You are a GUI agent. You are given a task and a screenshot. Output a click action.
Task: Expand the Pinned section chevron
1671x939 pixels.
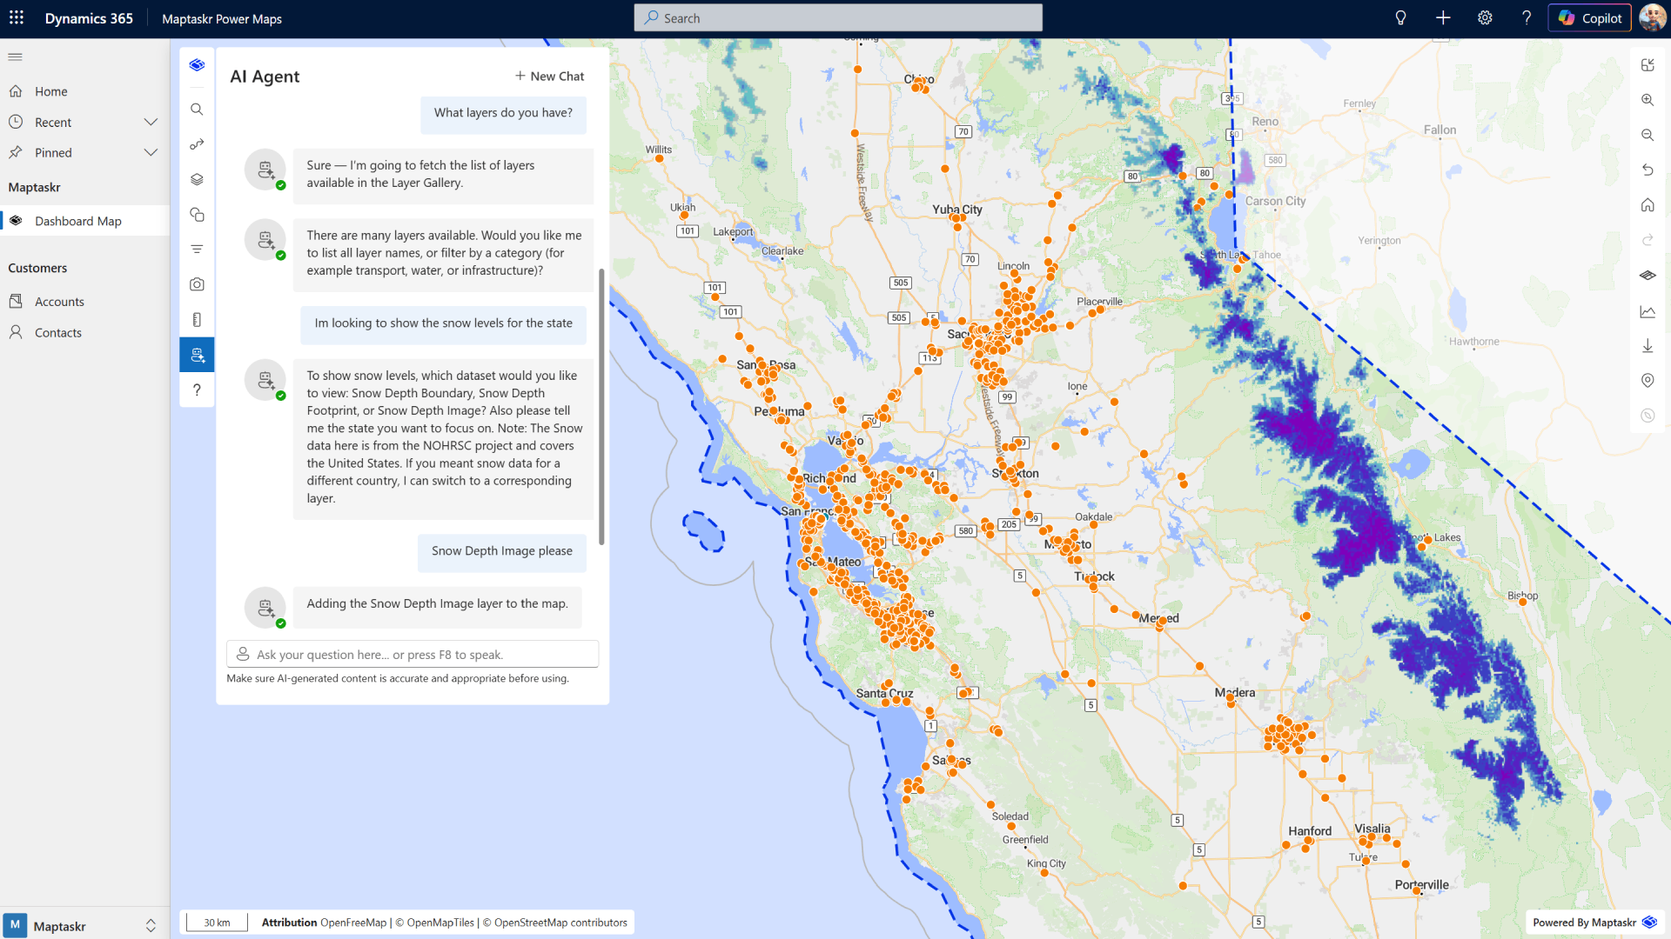(x=151, y=153)
